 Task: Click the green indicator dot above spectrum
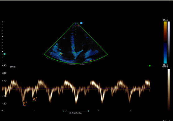click(150, 66)
